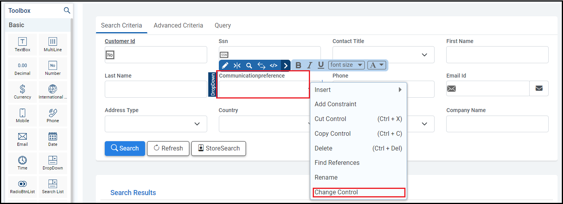Click the Search Results heading
563x204 pixels.
[x=133, y=193]
